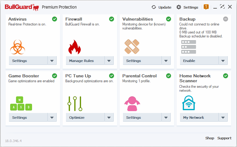Click the Backup gray disabled status indicator

tap(226, 19)
